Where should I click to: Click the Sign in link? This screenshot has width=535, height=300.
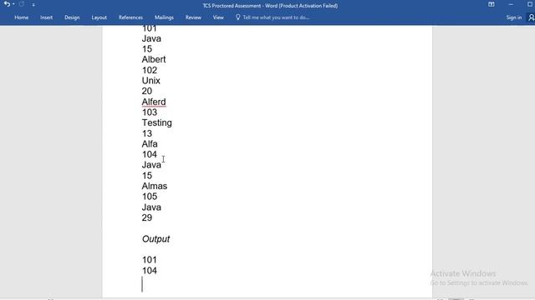click(x=514, y=17)
